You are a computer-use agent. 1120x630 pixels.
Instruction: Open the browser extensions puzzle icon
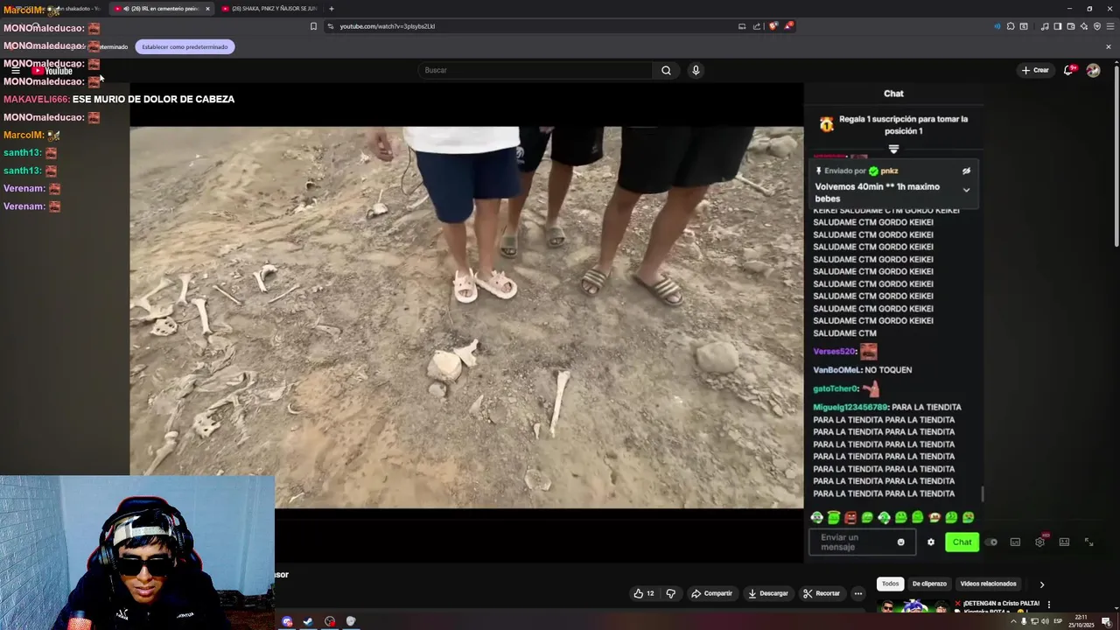tap(1011, 26)
